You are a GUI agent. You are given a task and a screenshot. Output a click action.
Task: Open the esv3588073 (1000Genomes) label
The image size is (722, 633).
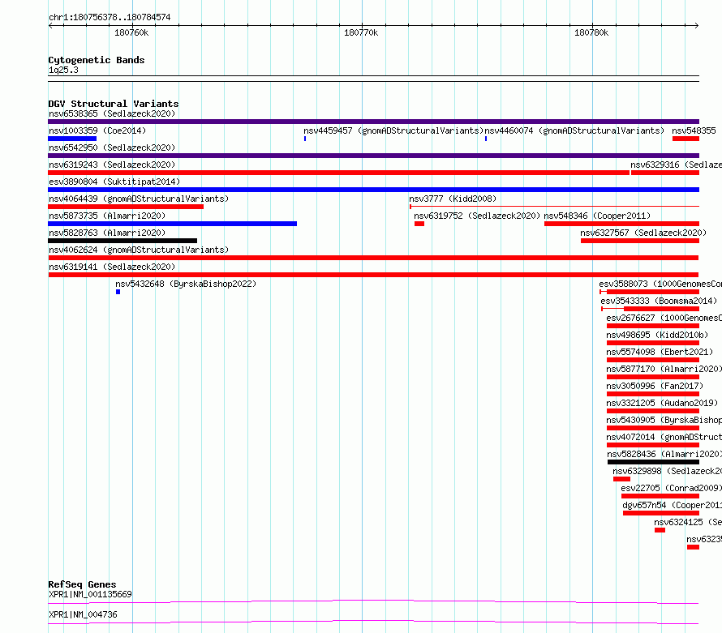click(660, 284)
